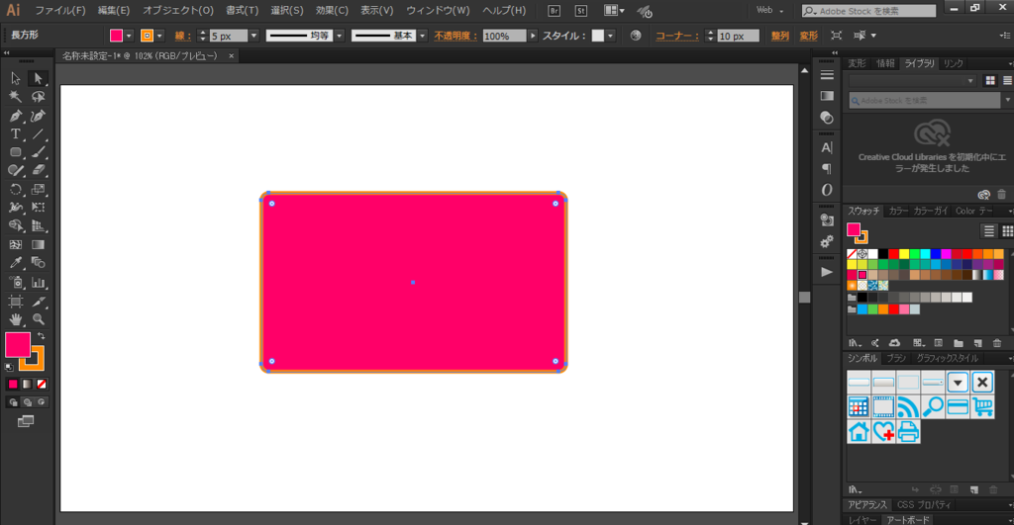This screenshot has height=525, width=1014.
Task: Open the Actions play panel icon
Action: (827, 272)
